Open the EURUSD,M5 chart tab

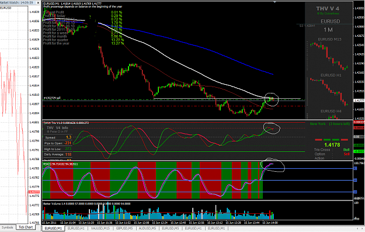point(170,228)
